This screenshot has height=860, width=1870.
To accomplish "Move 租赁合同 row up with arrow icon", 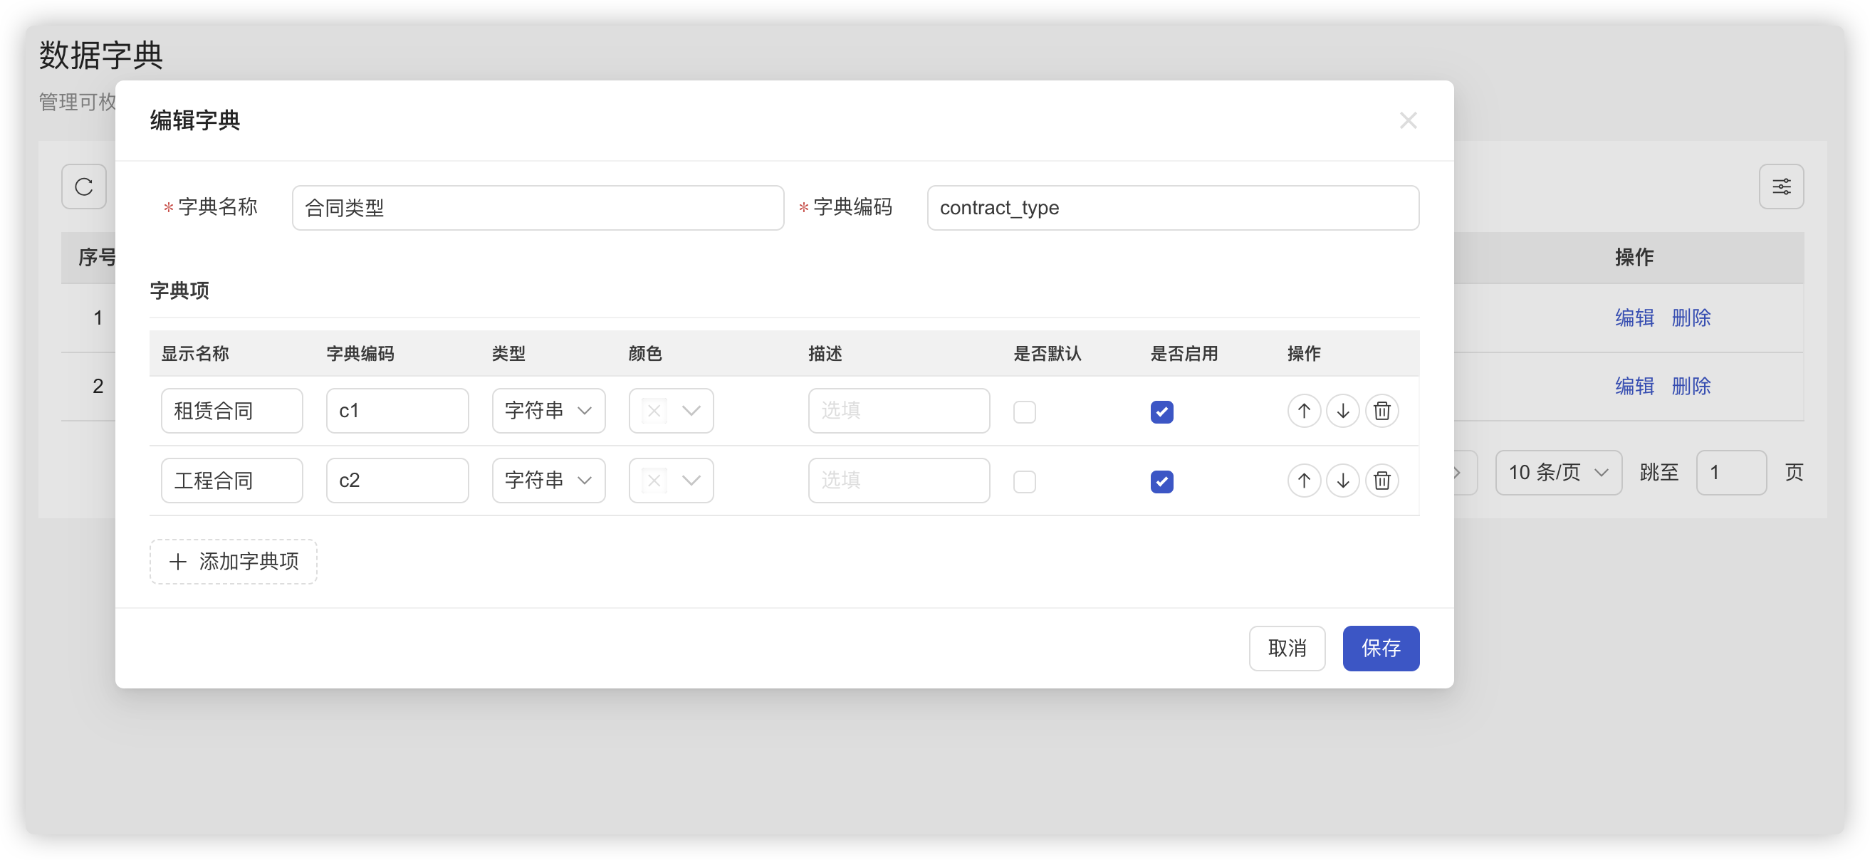I will [1304, 411].
